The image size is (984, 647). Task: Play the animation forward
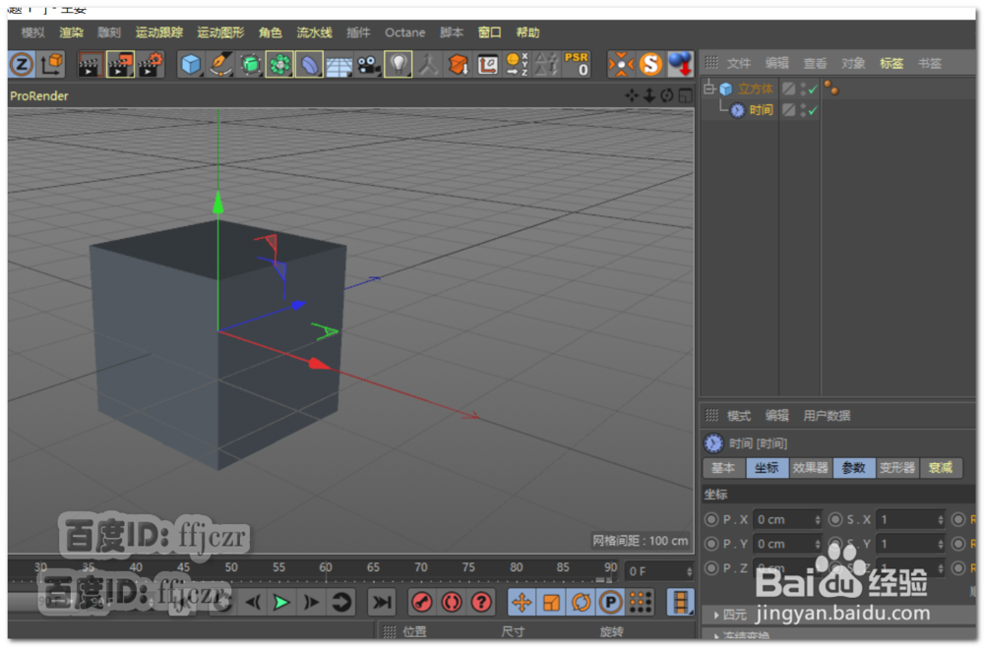281,603
